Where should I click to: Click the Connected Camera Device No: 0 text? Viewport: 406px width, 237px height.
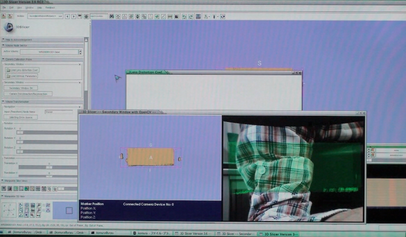click(148, 204)
